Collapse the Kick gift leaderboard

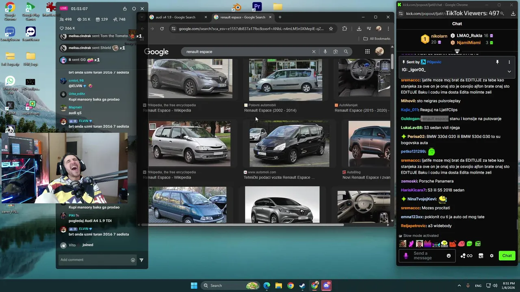point(457,52)
